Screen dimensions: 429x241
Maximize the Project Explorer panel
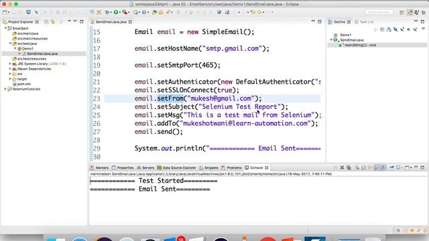coord(82,21)
